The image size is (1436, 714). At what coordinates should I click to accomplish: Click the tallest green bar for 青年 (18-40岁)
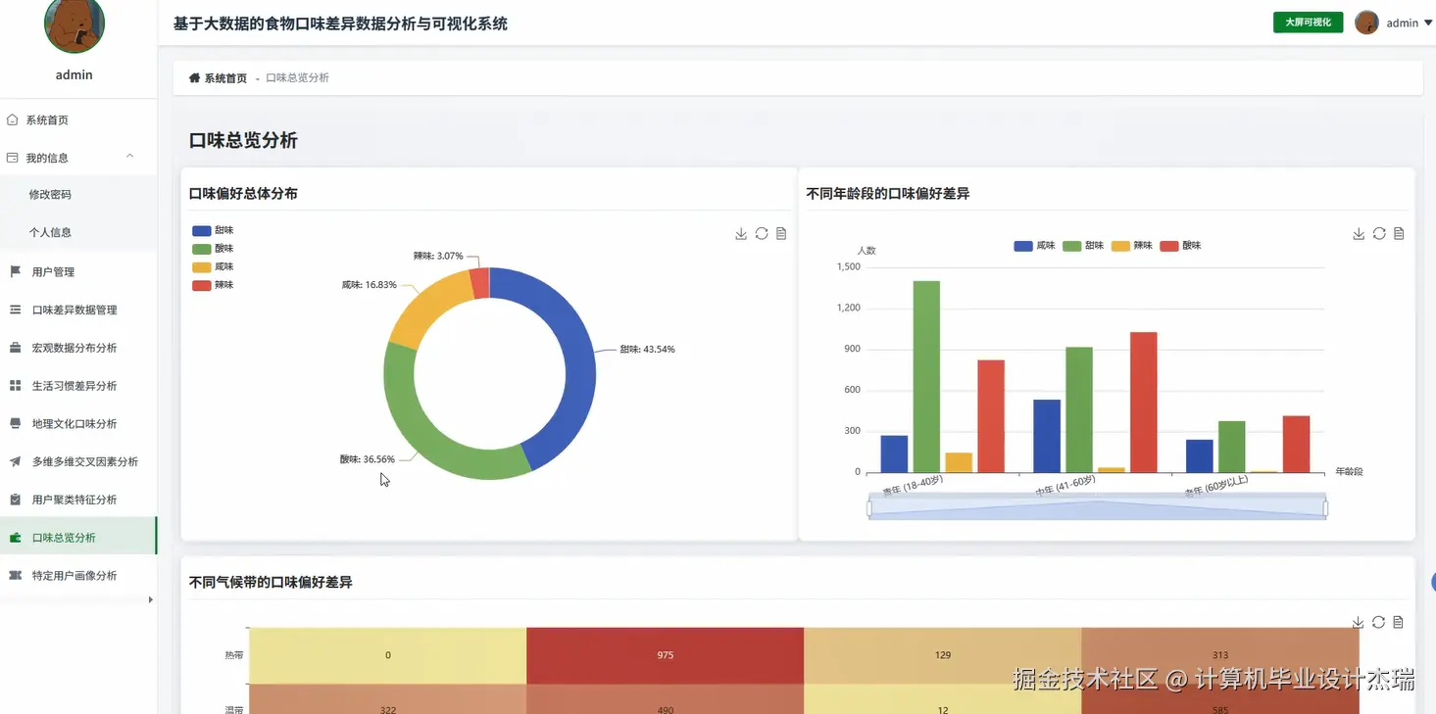[x=926, y=376]
